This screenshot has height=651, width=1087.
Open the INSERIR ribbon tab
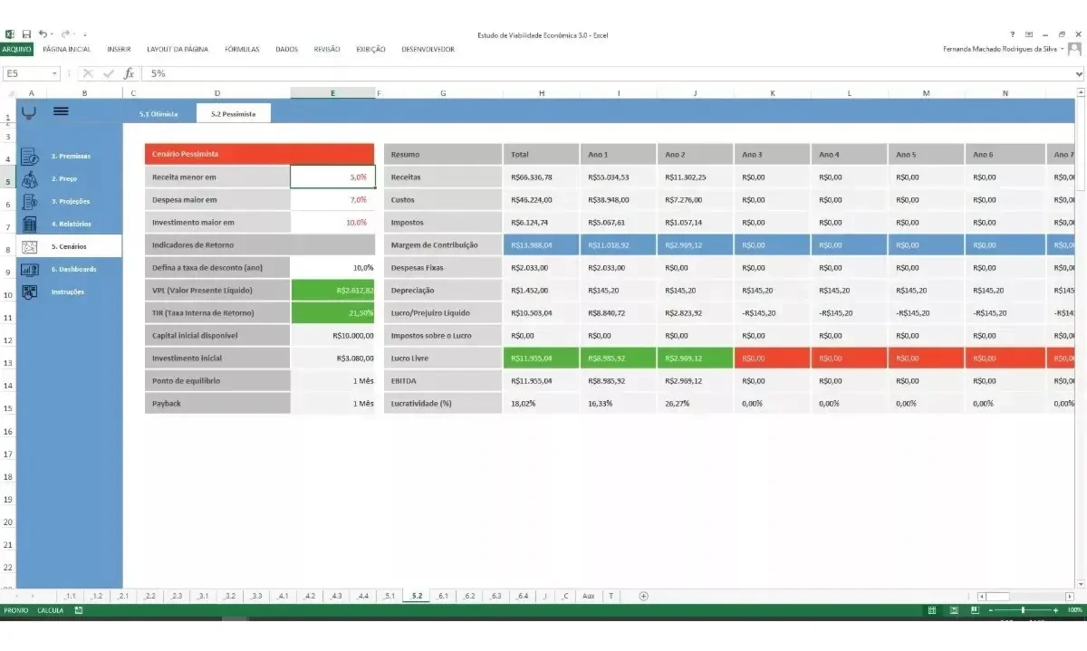(119, 49)
